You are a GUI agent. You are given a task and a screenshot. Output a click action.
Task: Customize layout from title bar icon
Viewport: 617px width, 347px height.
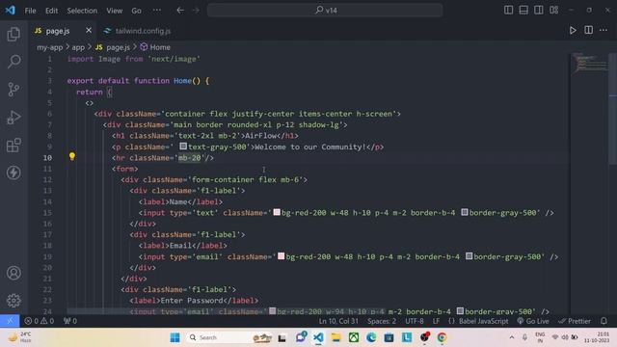554,11
